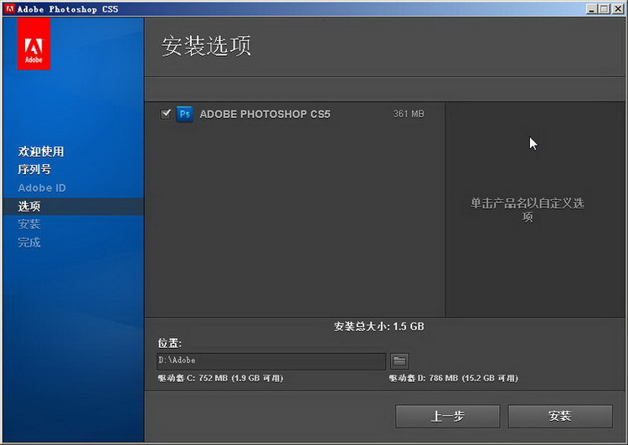Click the 安装选项 heading
The image size is (628, 445).
pyautogui.click(x=206, y=46)
